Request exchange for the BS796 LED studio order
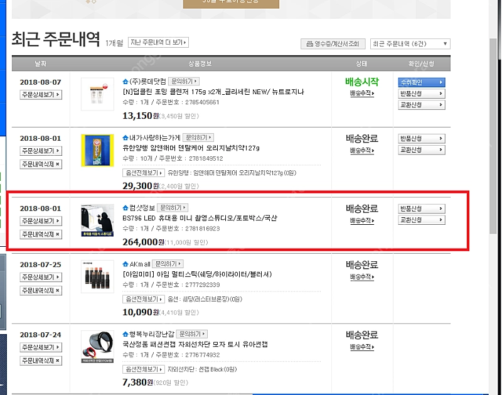 pos(421,220)
